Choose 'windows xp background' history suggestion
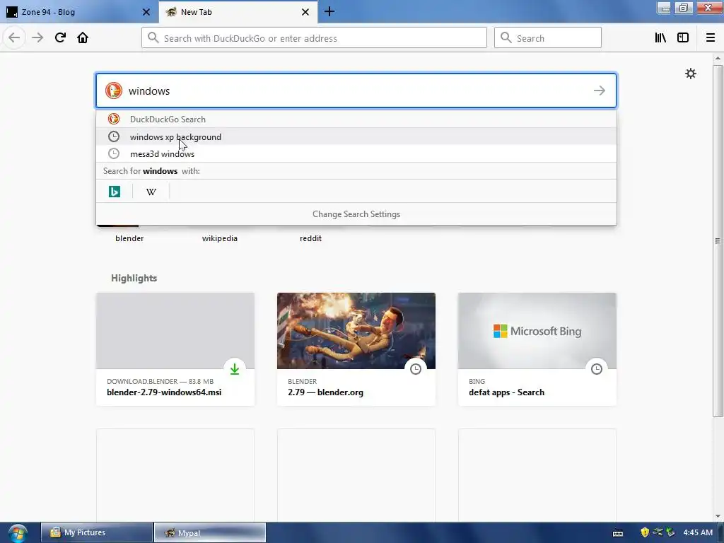This screenshot has height=543, width=724. 356,136
